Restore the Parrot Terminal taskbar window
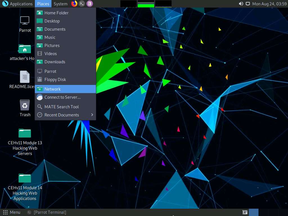 pos(47,212)
